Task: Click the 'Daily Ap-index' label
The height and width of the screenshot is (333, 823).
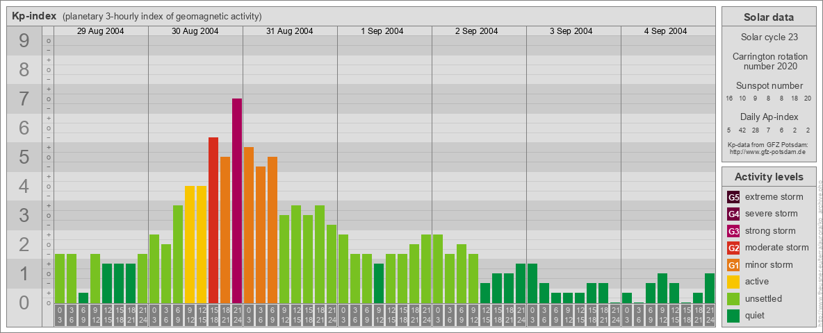Action: click(769, 117)
